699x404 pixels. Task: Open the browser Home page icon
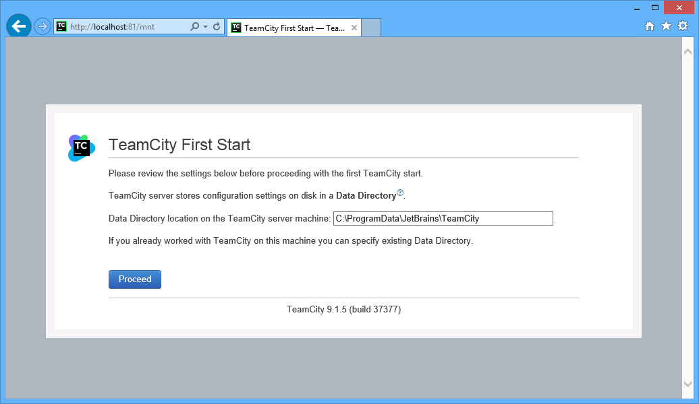coord(650,26)
